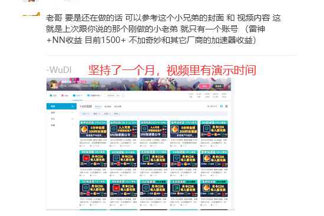Open fifth video thumbnail in third row

214,188
